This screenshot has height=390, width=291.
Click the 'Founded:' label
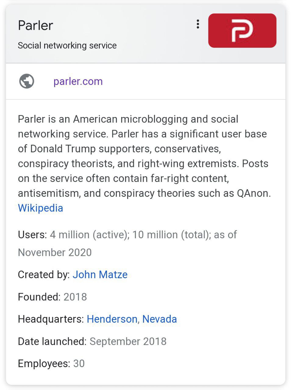(x=39, y=297)
